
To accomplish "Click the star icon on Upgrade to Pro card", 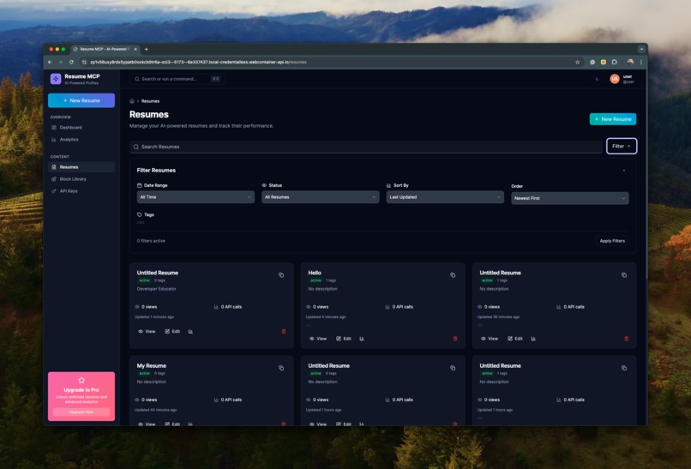I will pyautogui.click(x=81, y=381).
